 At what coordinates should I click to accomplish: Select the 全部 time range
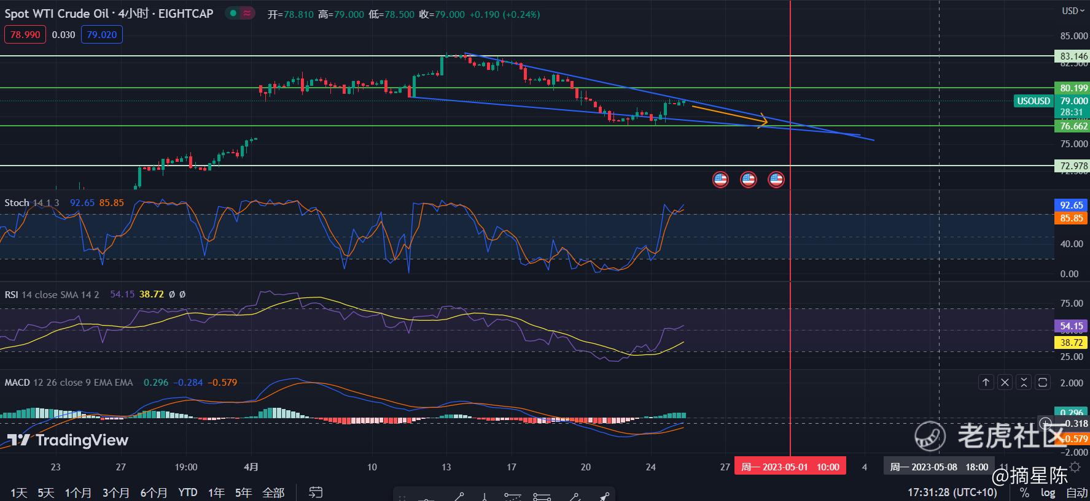(273, 493)
